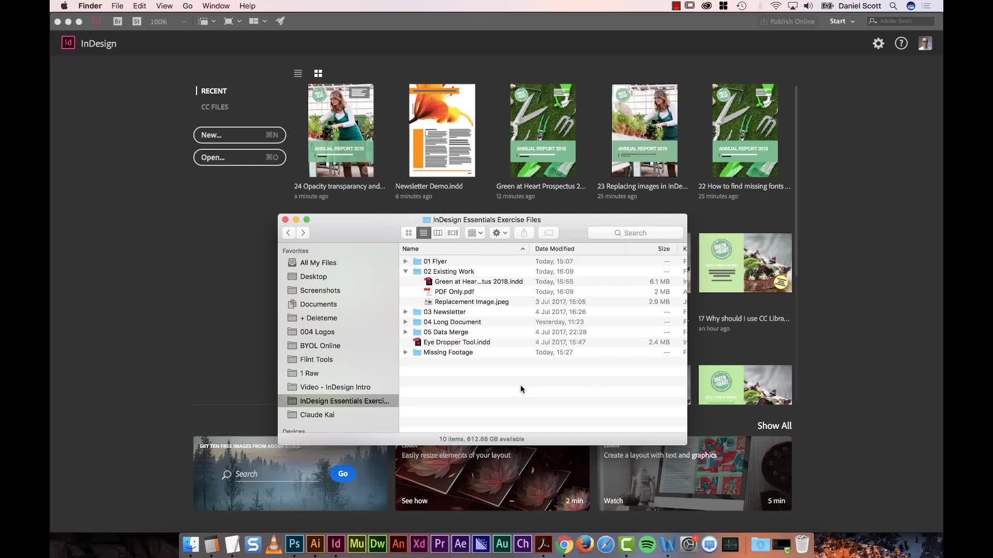Click the Go button for Adobe Stock
Viewport: 993px width, 558px height.
tap(343, 474)
